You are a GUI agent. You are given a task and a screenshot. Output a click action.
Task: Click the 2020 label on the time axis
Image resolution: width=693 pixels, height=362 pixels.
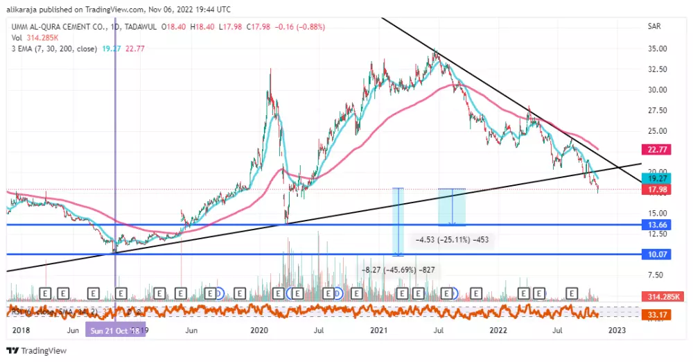[259, 331]
